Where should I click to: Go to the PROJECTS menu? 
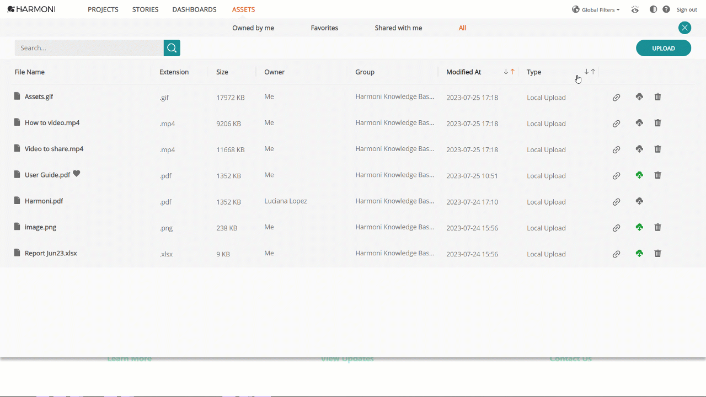point(103,9)
